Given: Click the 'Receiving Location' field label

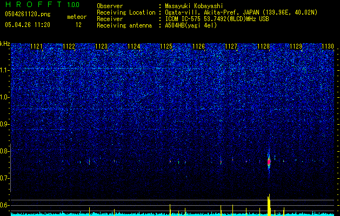Looking at the screenshot, I should click(126, 12).
